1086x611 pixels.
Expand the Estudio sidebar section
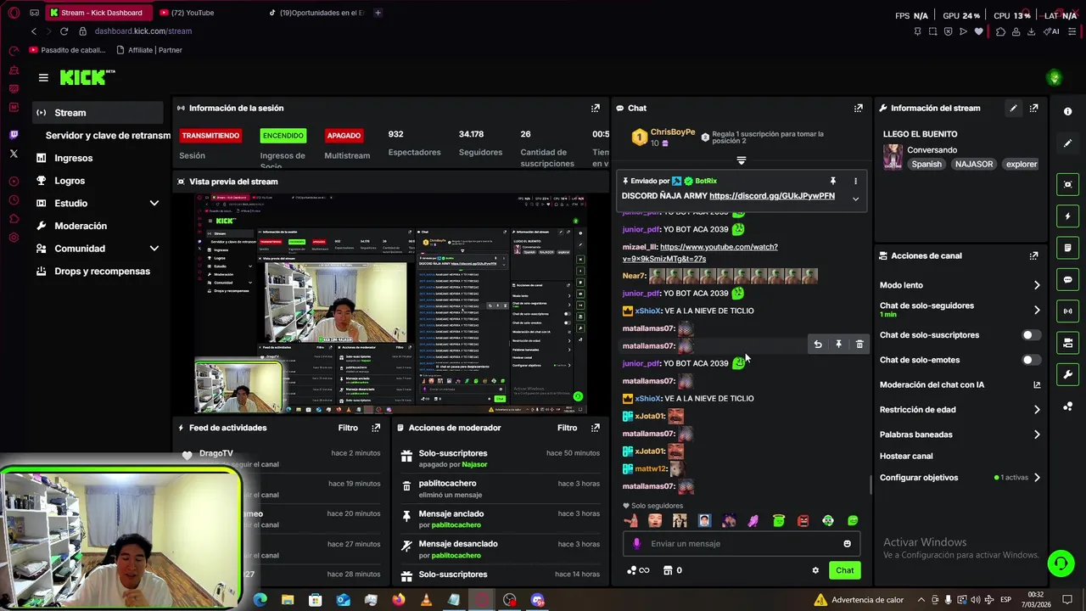(x=154, y=204)
